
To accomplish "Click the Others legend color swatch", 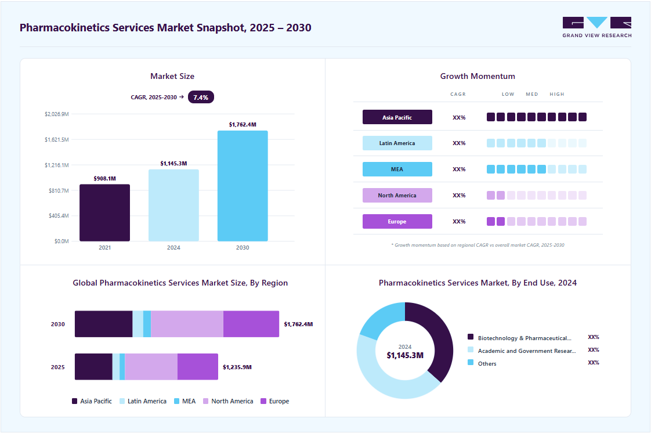I will 471,362.
